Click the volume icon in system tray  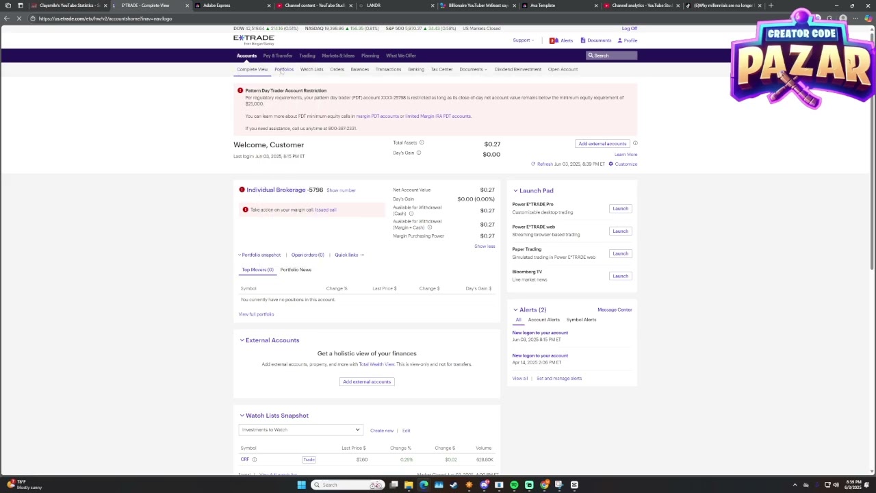836,485
